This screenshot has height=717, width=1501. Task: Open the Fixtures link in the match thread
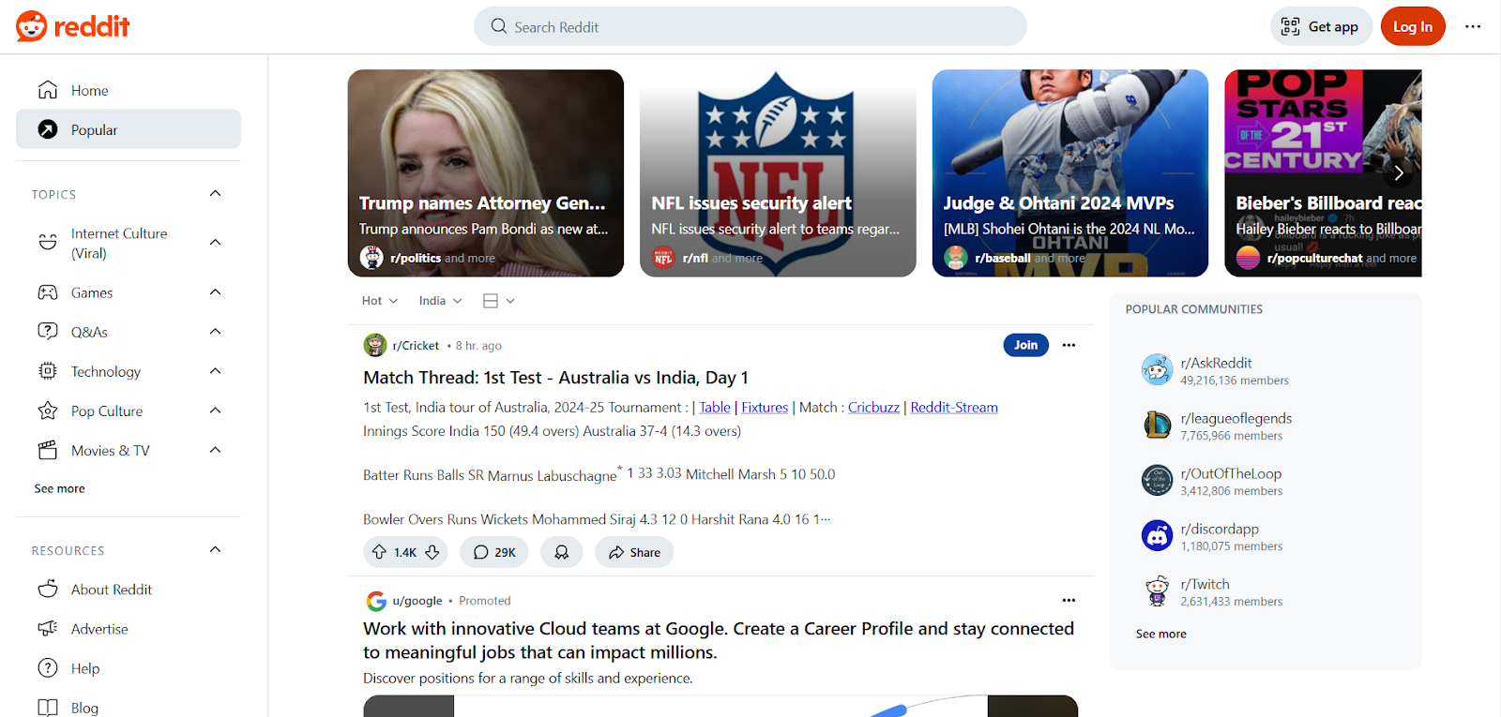765,407
